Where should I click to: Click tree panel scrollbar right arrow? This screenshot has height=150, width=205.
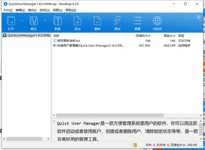[x=48, y=139]
